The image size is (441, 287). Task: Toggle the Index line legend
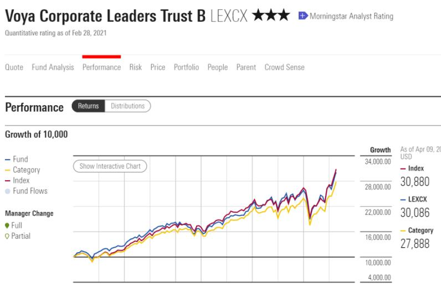tap(17, 180)
